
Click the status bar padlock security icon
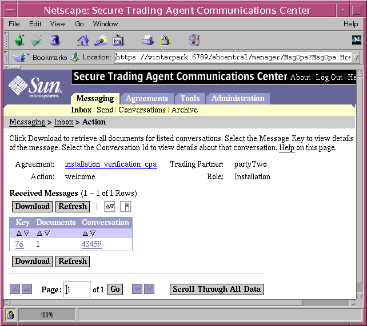coord(10,315)
